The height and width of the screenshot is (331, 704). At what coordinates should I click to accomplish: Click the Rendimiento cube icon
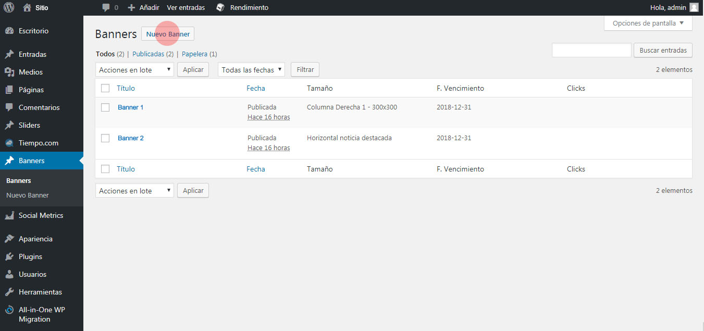(x=220, y=7)
